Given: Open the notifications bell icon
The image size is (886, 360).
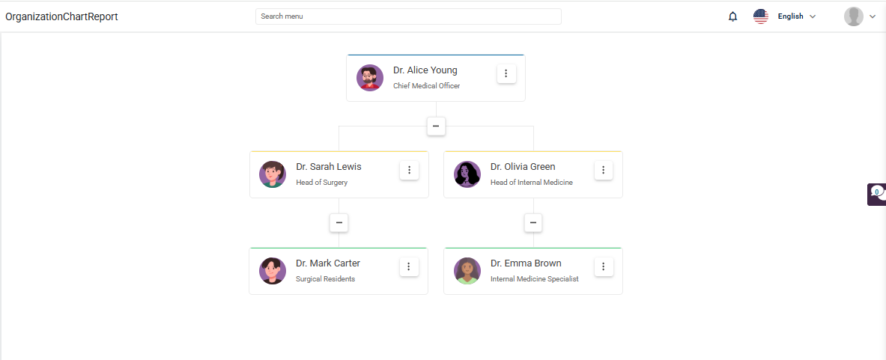Looking at the screenshot, I should pyautogui.click(x=733, y=16).
